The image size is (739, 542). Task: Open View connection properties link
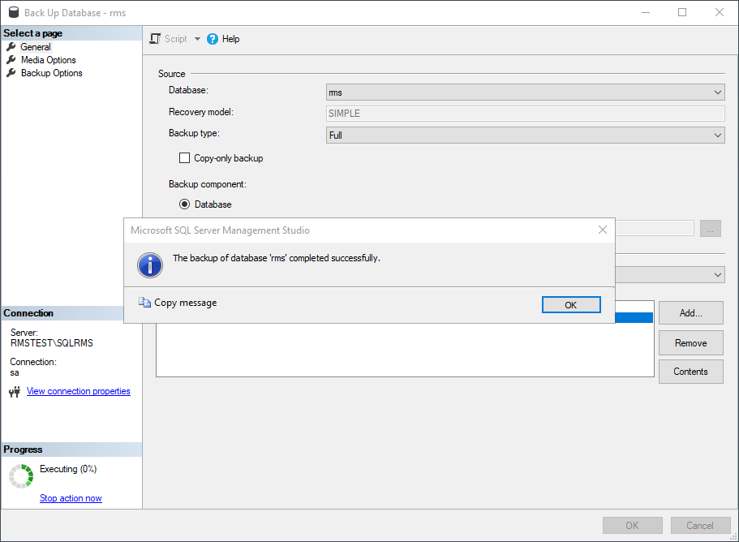78,391
